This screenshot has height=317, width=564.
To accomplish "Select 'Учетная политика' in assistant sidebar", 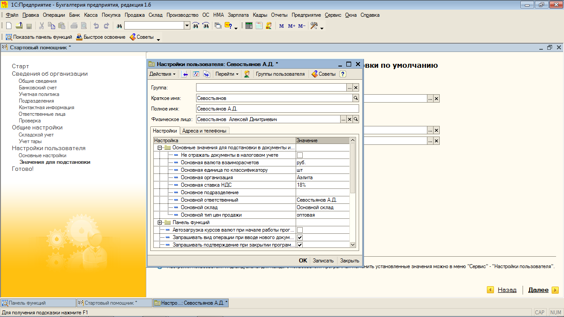I will pos(39,94).
